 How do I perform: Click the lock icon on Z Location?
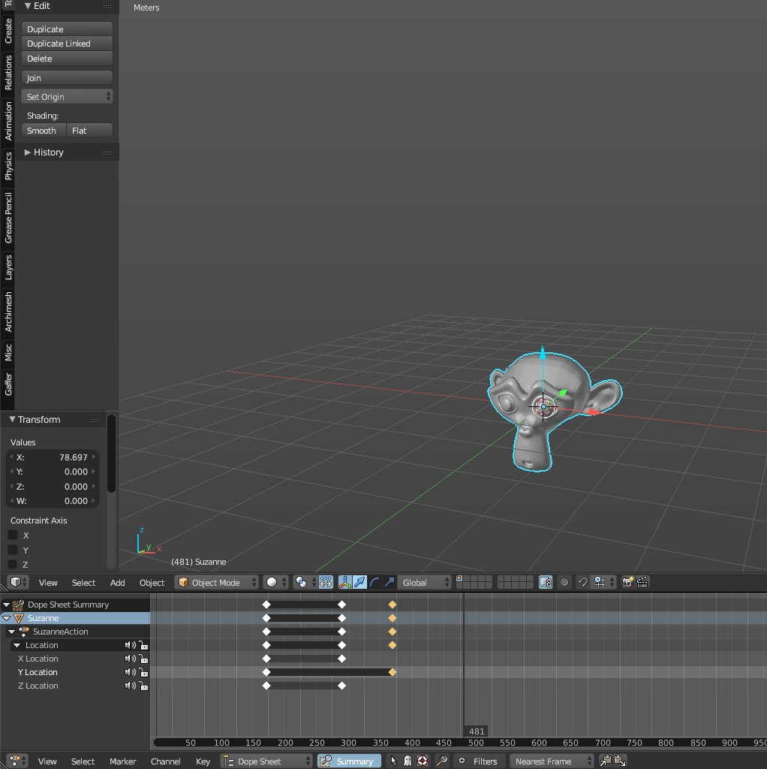[143, 686]
